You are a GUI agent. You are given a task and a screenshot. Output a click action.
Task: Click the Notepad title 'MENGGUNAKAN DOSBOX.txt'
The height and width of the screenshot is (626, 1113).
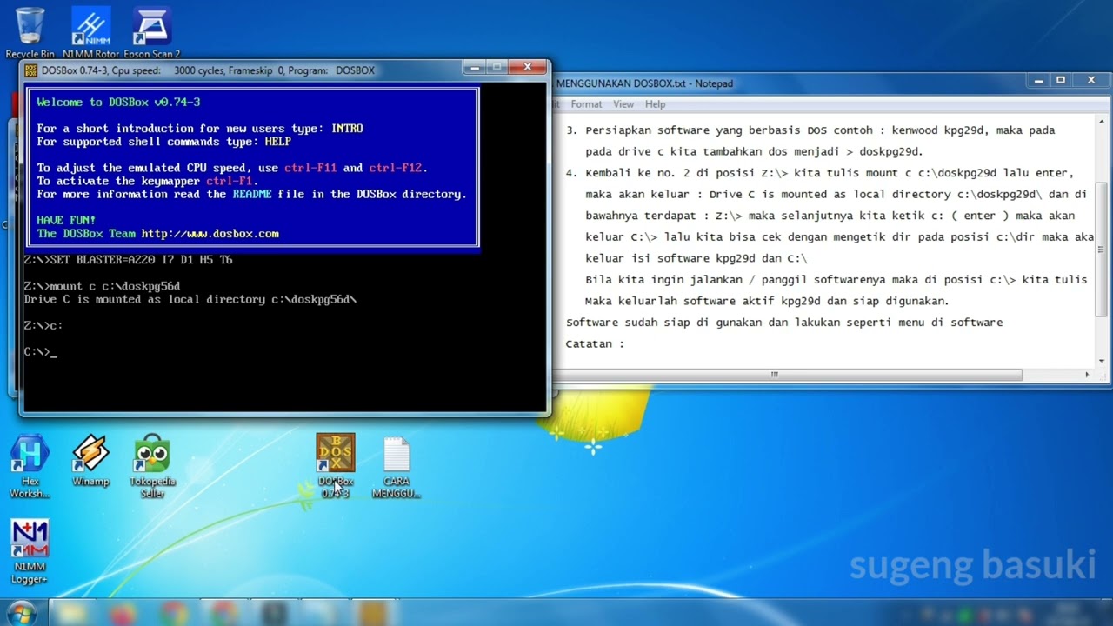pos(620,83)
